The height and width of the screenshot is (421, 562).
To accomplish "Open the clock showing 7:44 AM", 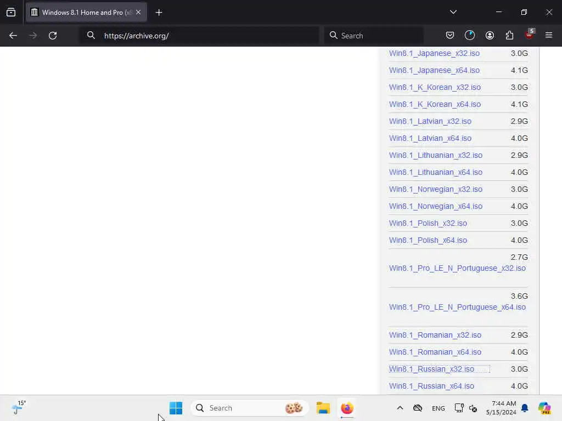I will click(x=501, y=408).
